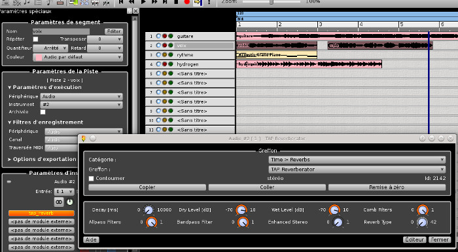Toggle the stereo/mono button under Entrée
Screen dimensions: 458x252
click(59, 202)
